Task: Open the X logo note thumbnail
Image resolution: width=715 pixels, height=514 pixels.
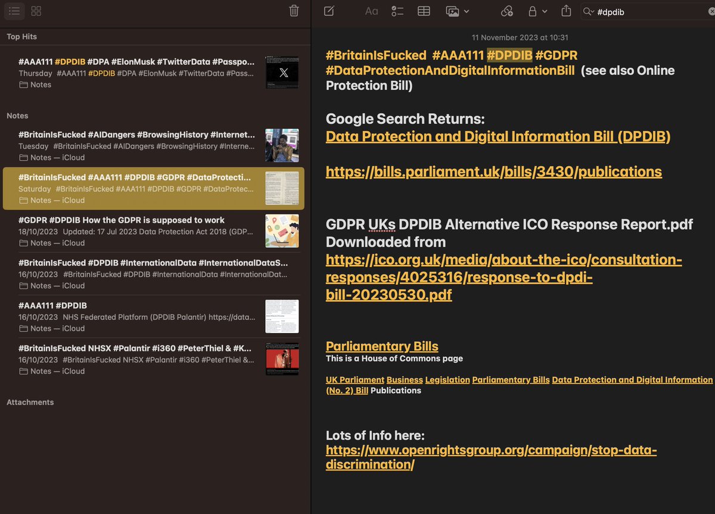Action: pos(282,73)
